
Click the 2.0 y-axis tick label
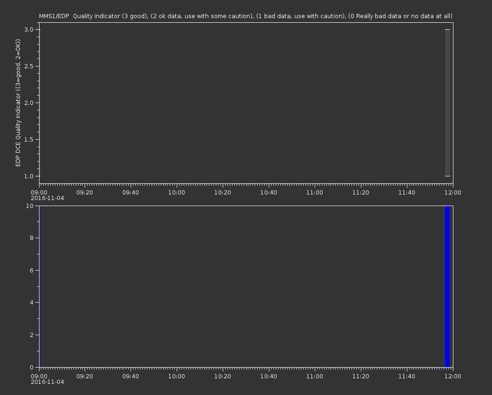pyautogui.click(x=28, y=103)
